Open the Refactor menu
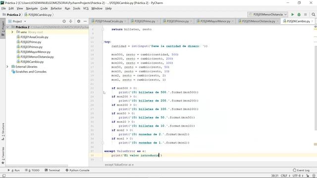 tap(56, 8)
